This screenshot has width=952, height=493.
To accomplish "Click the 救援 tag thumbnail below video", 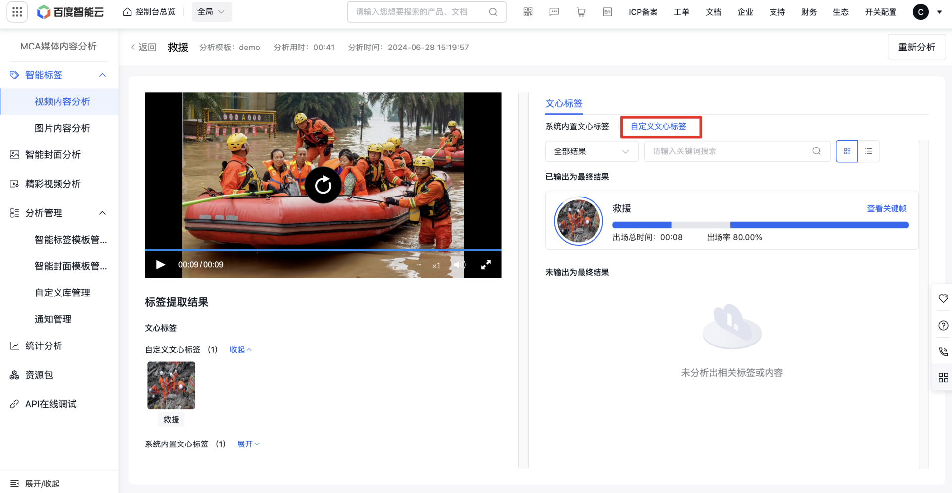I will click(x=171, y=386).
